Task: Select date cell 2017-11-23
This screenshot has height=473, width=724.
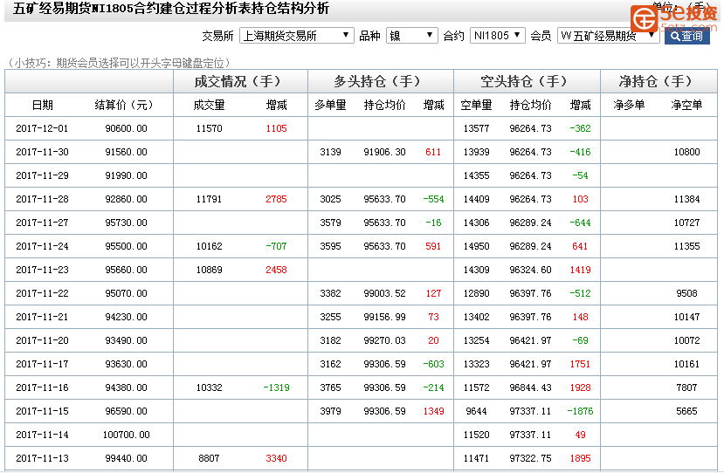Action: (42, 270)
